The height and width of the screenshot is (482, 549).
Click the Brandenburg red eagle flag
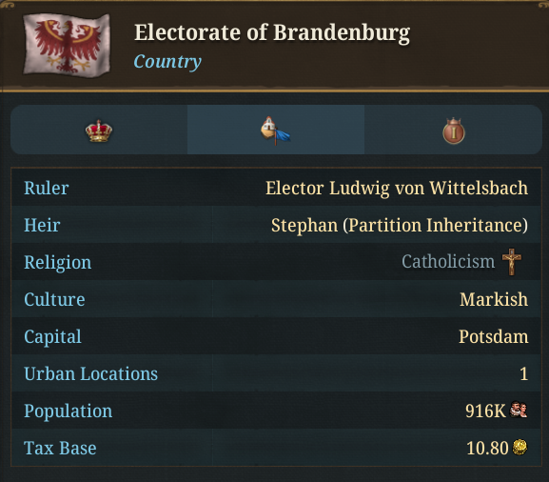(x=67, y=44)
